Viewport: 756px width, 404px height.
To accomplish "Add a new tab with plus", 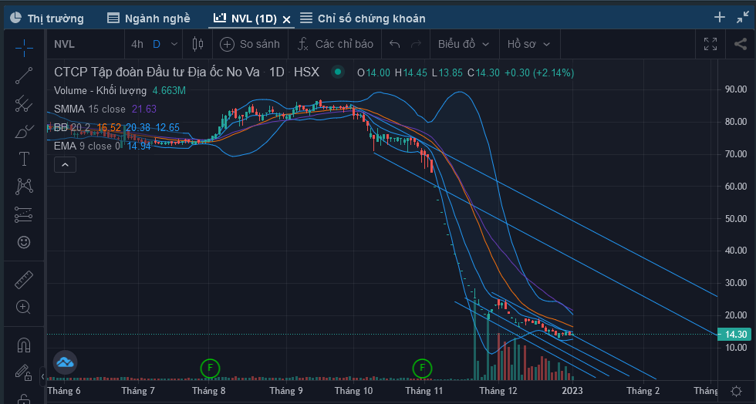I will coord(719,18).
